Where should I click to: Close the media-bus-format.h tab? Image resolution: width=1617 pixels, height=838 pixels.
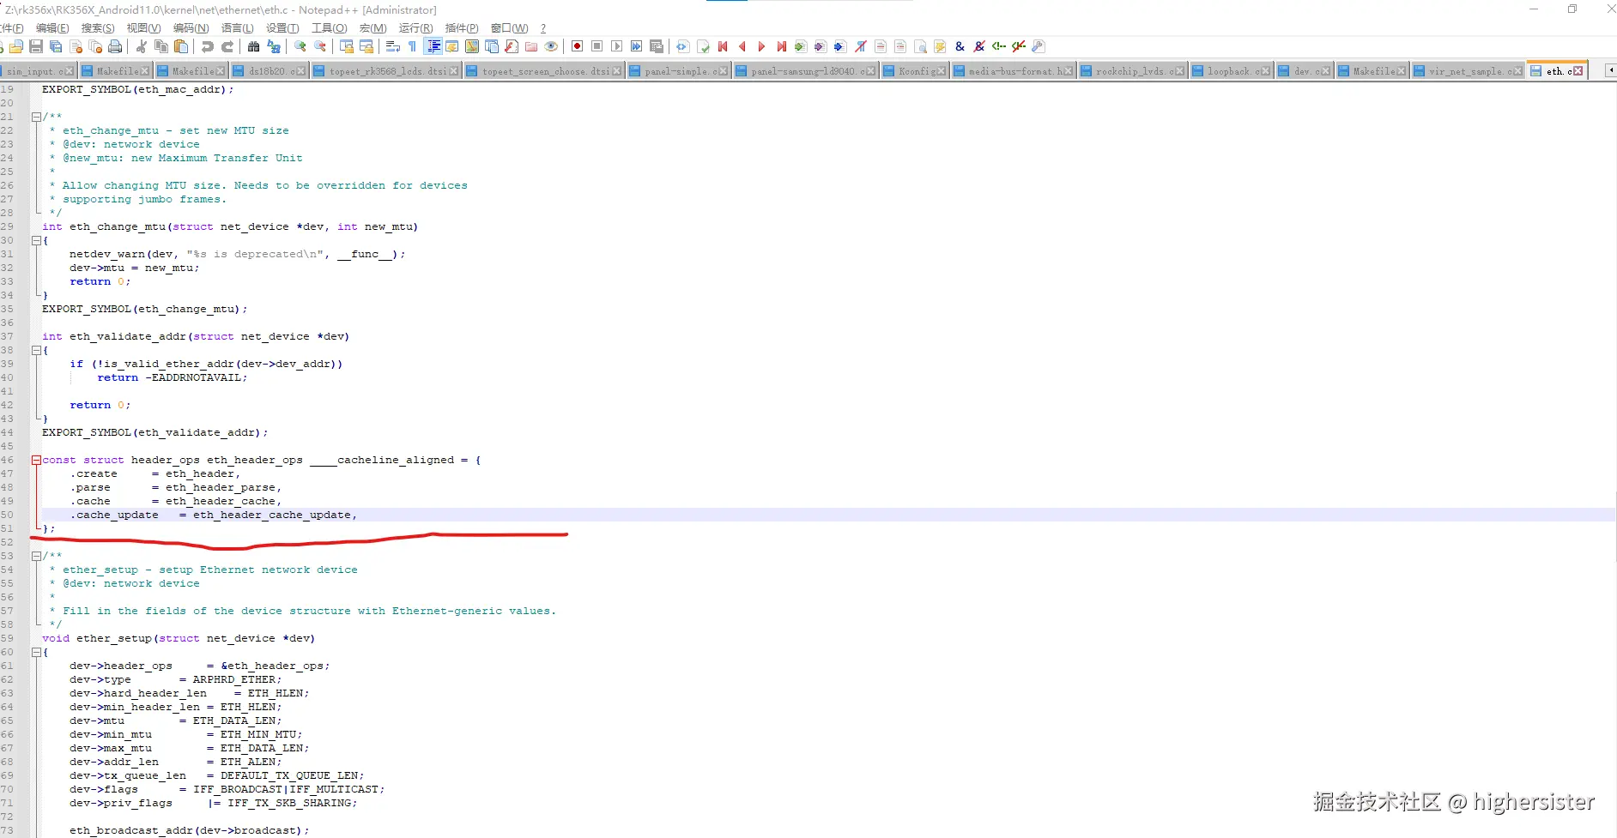click(x=1068, y=71)
